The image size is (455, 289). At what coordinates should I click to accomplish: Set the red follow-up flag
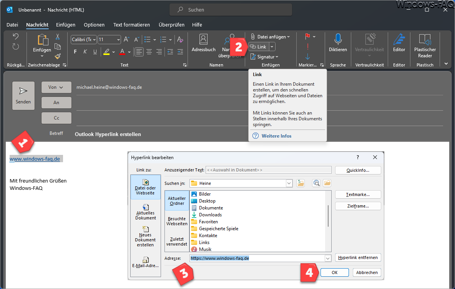(x=307, y=36)
